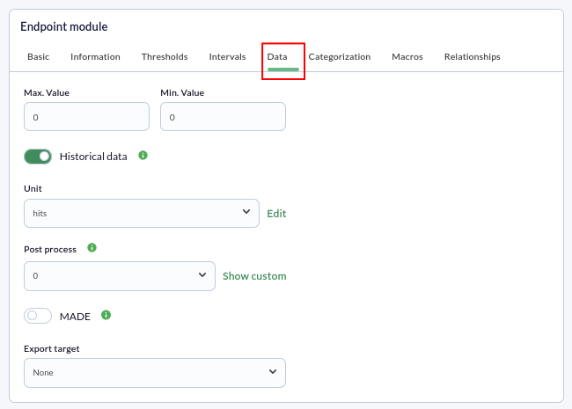Screen dimensions: 572x409
Task: Click the Min. Value label
Action: click(x=182, y=92)
